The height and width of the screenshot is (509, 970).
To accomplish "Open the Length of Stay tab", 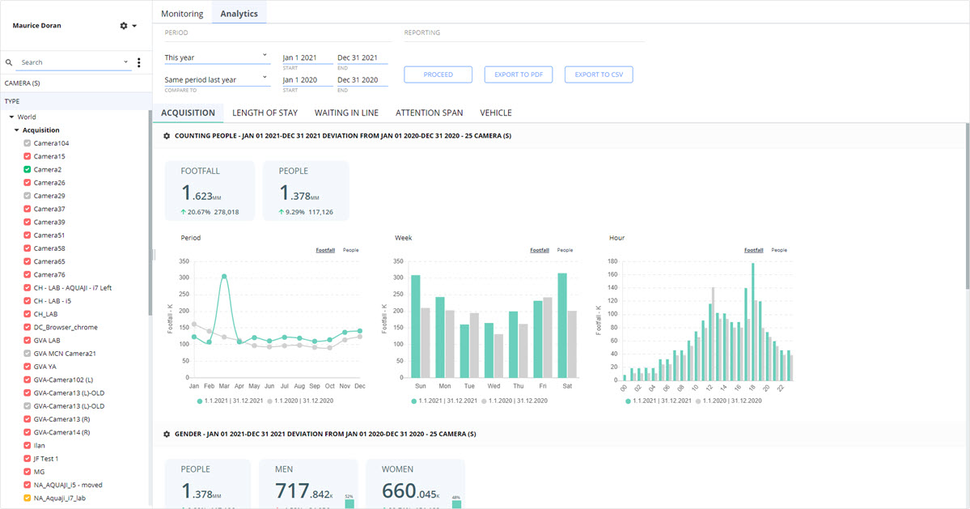I will point(265,112).
